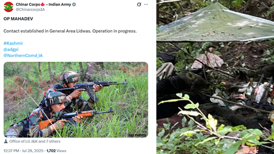The image size is (274, 154).
Task: Show Office of LG J&K and 7 others
Action: pyautogui.click(x=35, y=141)
